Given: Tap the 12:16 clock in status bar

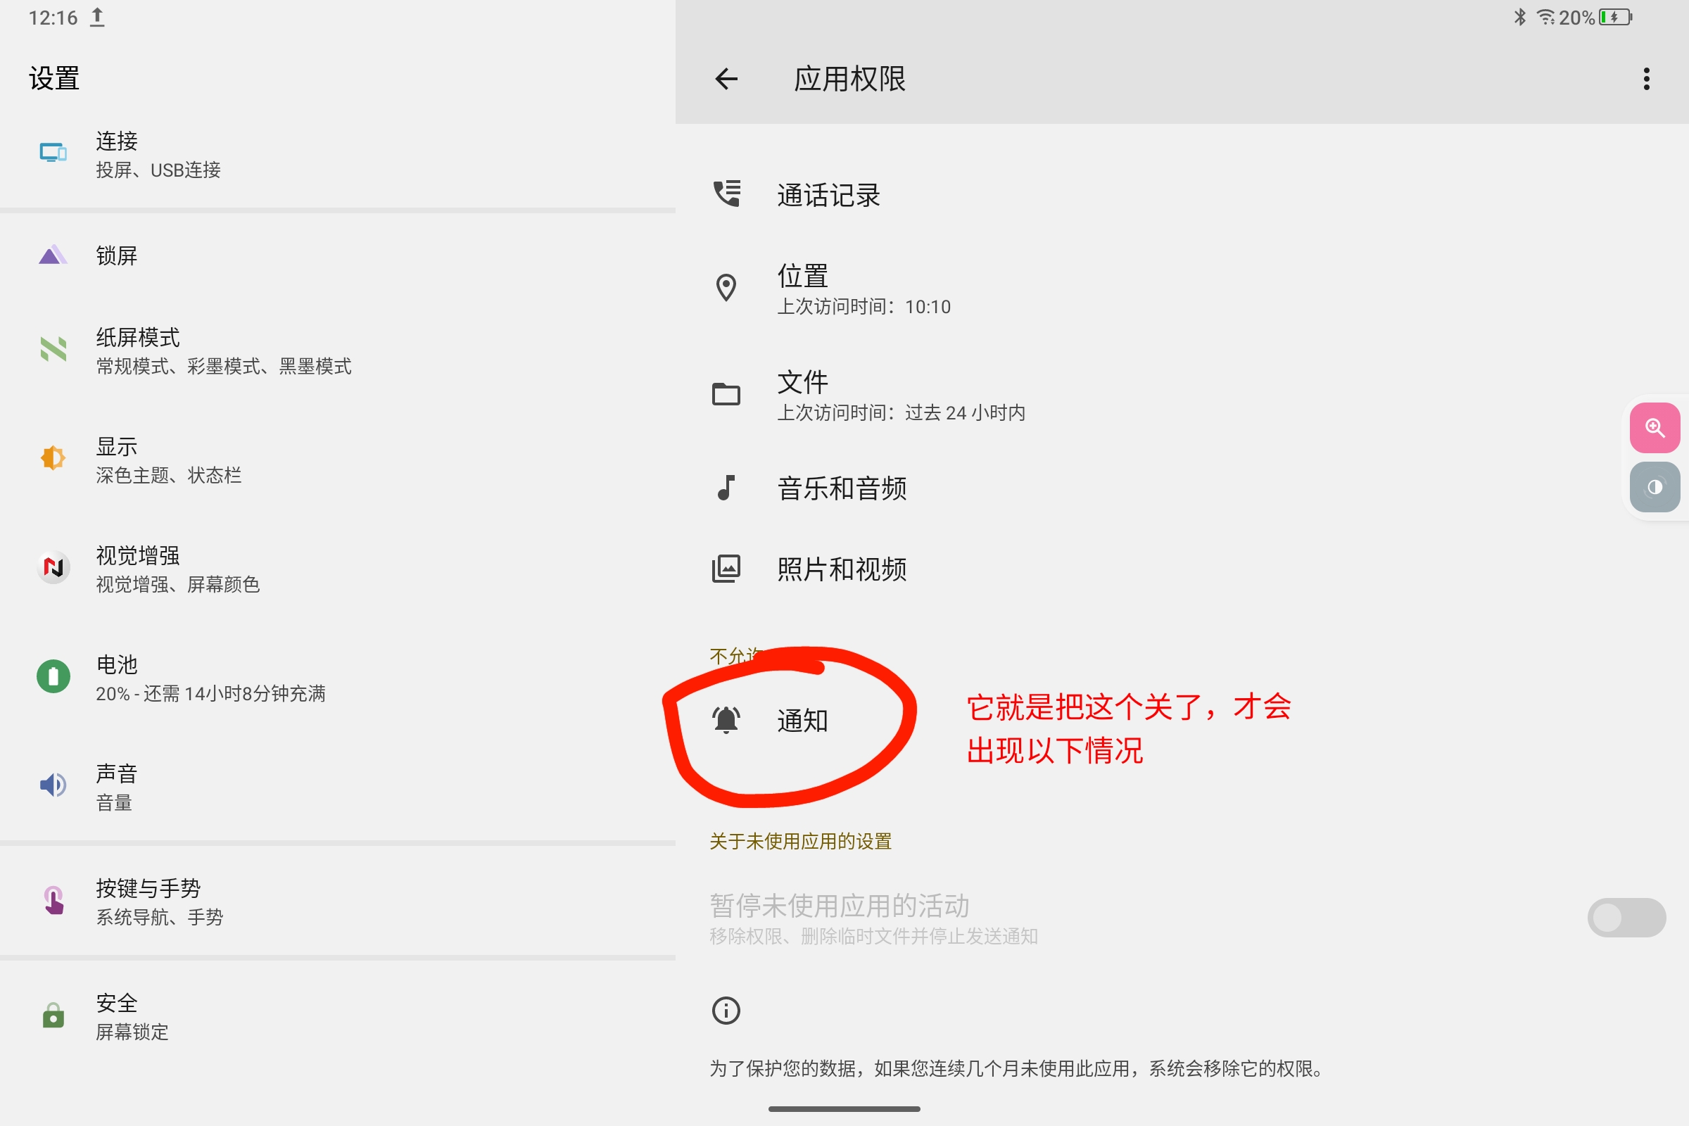Looking at the screenshot, I should [x=53, y=17].
